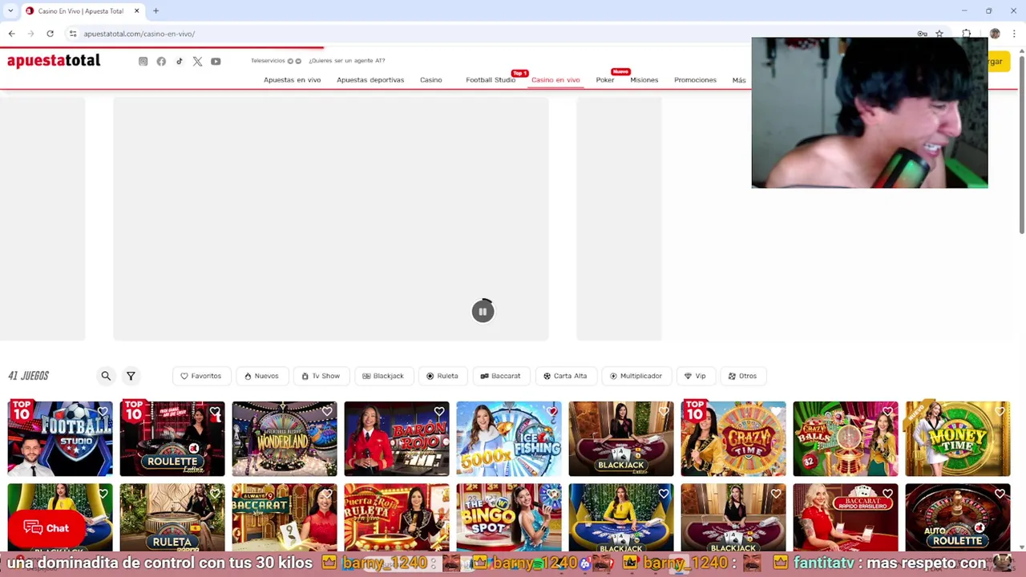The width and height of the screenshot is (1026, 577).
Task: Open the Chrome three-dot menu
Action: pyautogui.click(x=1014, y=34)
